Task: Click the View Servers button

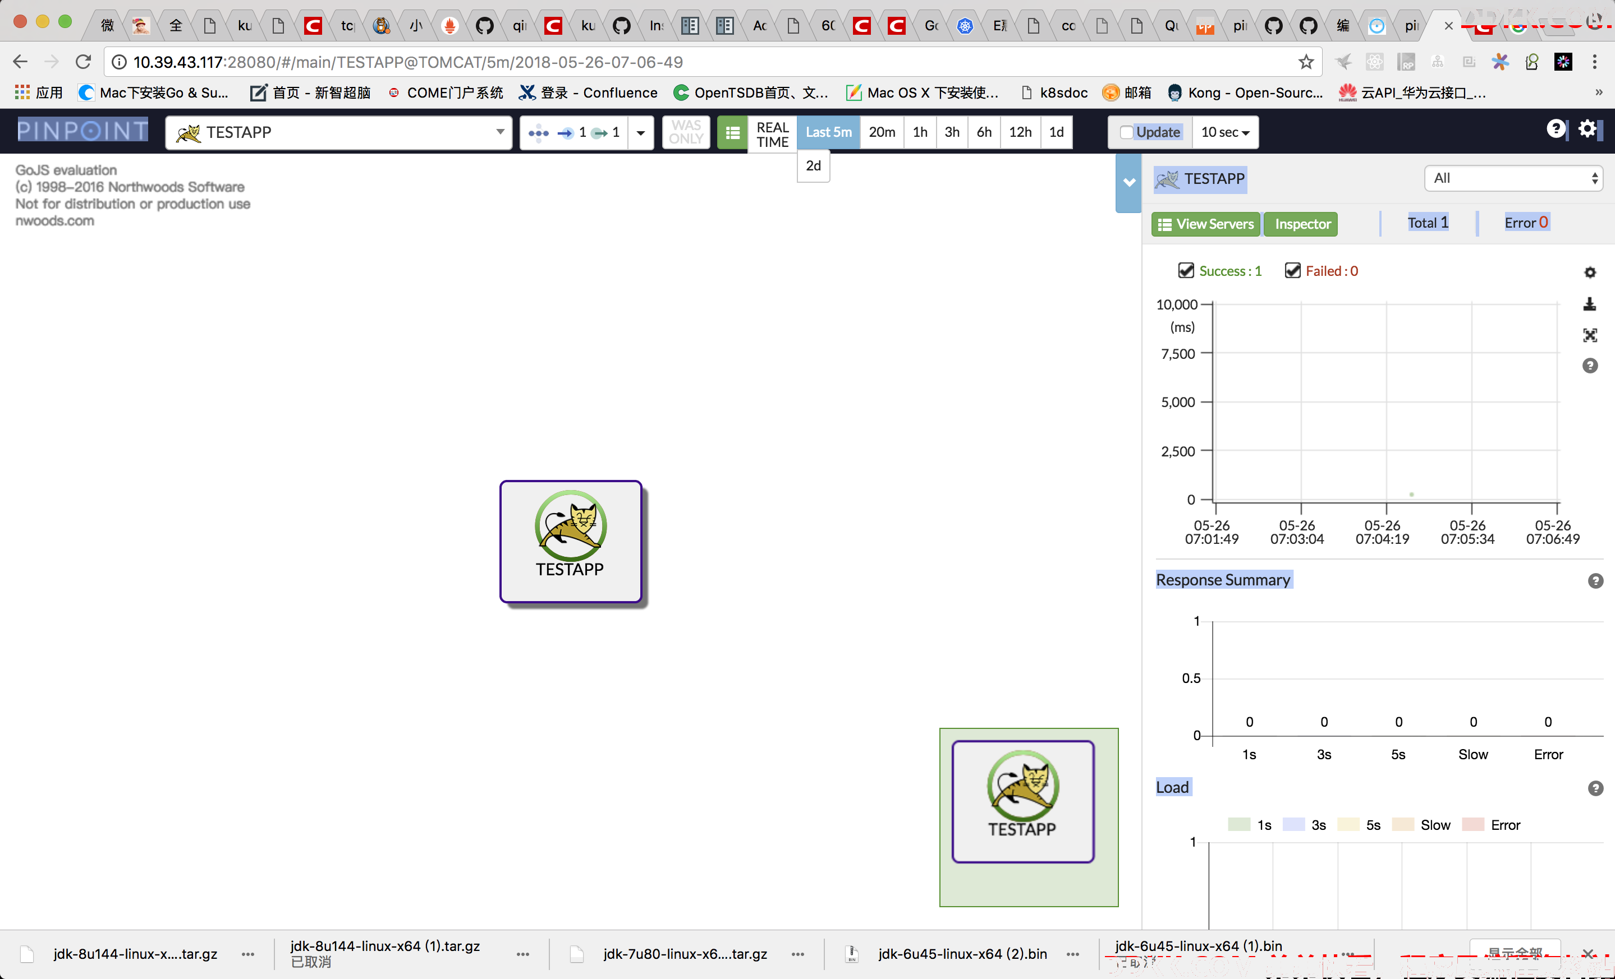Action: (1205, 225)
